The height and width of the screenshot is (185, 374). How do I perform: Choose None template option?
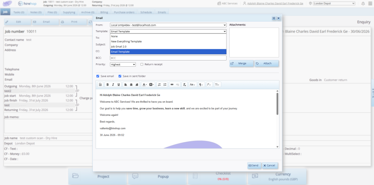coord(168,36)
